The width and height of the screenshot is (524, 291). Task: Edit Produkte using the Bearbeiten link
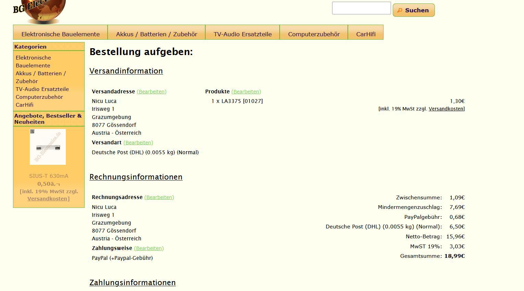click(246, 92)
